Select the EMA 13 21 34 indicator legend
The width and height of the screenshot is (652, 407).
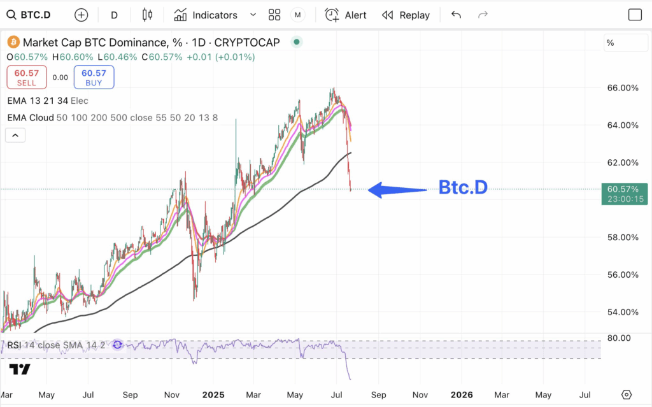click(47, 101)
